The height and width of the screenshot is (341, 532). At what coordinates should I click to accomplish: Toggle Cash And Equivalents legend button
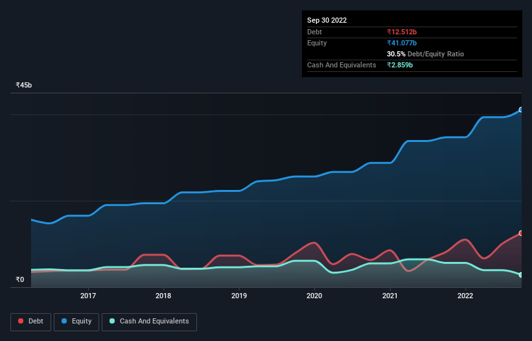point(149,322)
